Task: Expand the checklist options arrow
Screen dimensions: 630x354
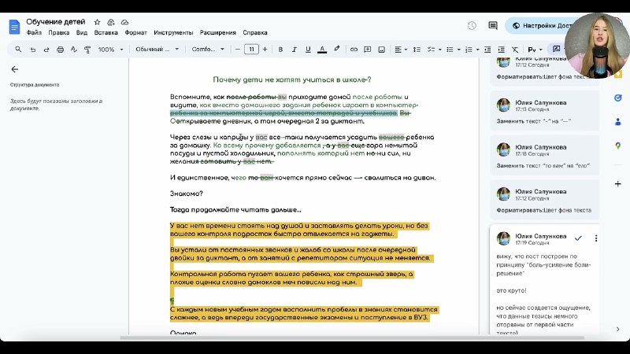Action: click(440, 50)
